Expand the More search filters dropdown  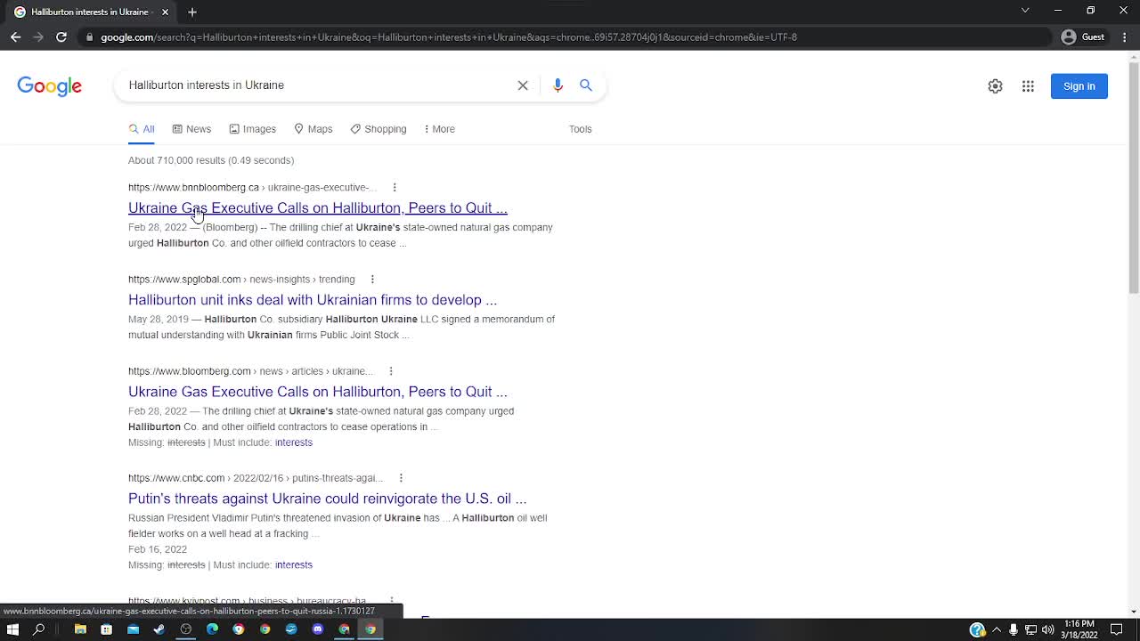point(439,129)
